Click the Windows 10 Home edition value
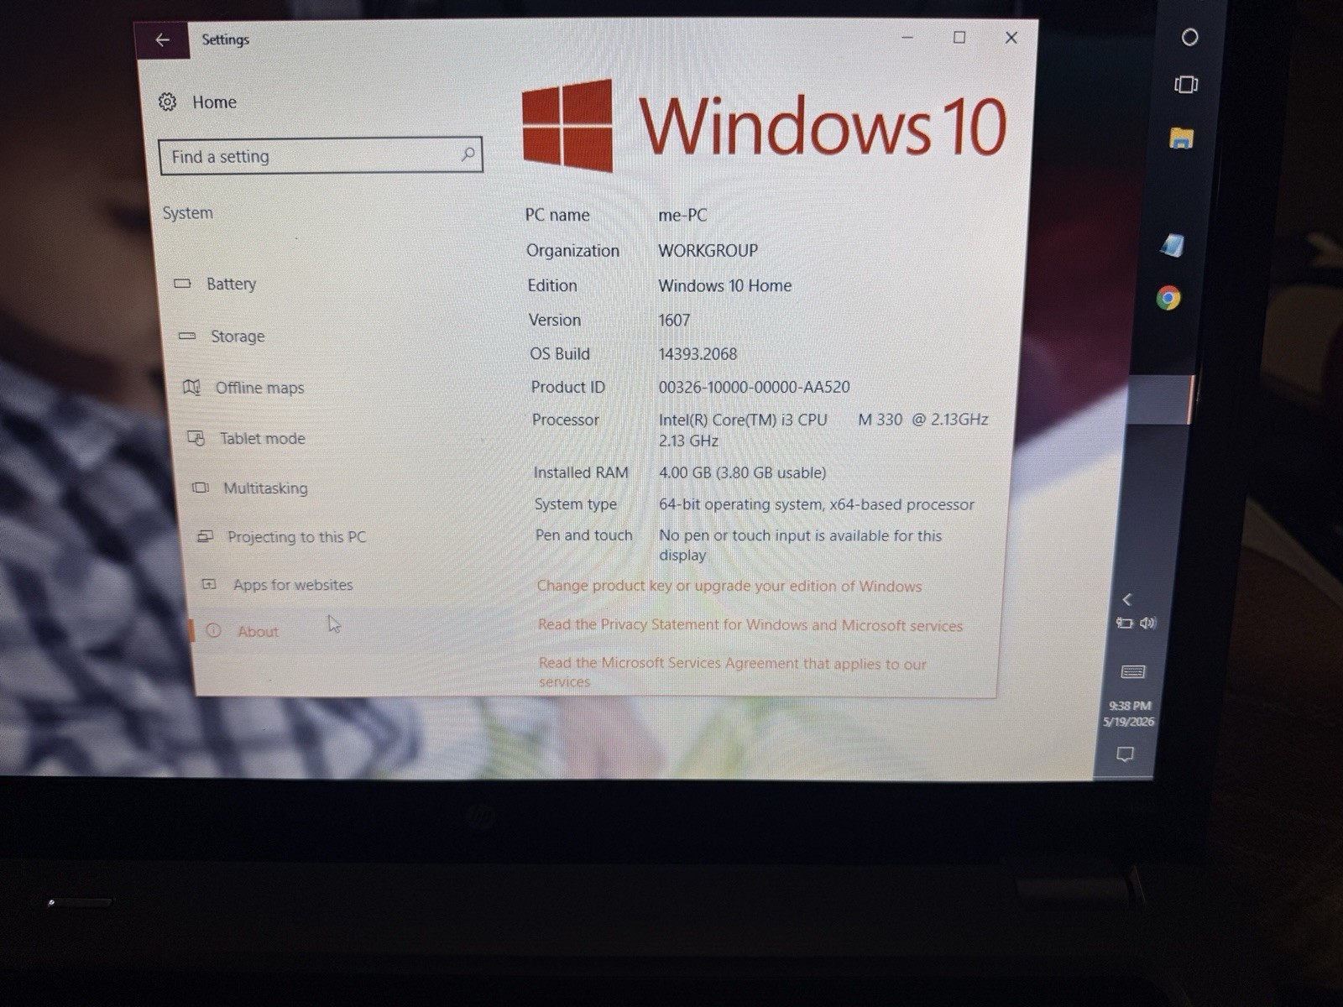The image size is (1343, 1007). tap(724, 285)
